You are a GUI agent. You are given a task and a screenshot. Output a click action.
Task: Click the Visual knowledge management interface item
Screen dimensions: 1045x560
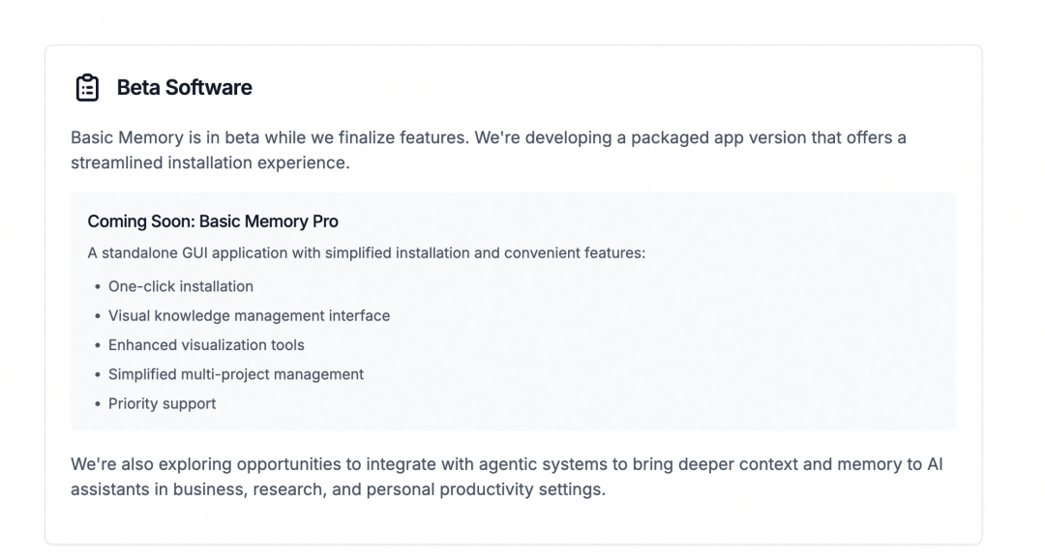250,315
